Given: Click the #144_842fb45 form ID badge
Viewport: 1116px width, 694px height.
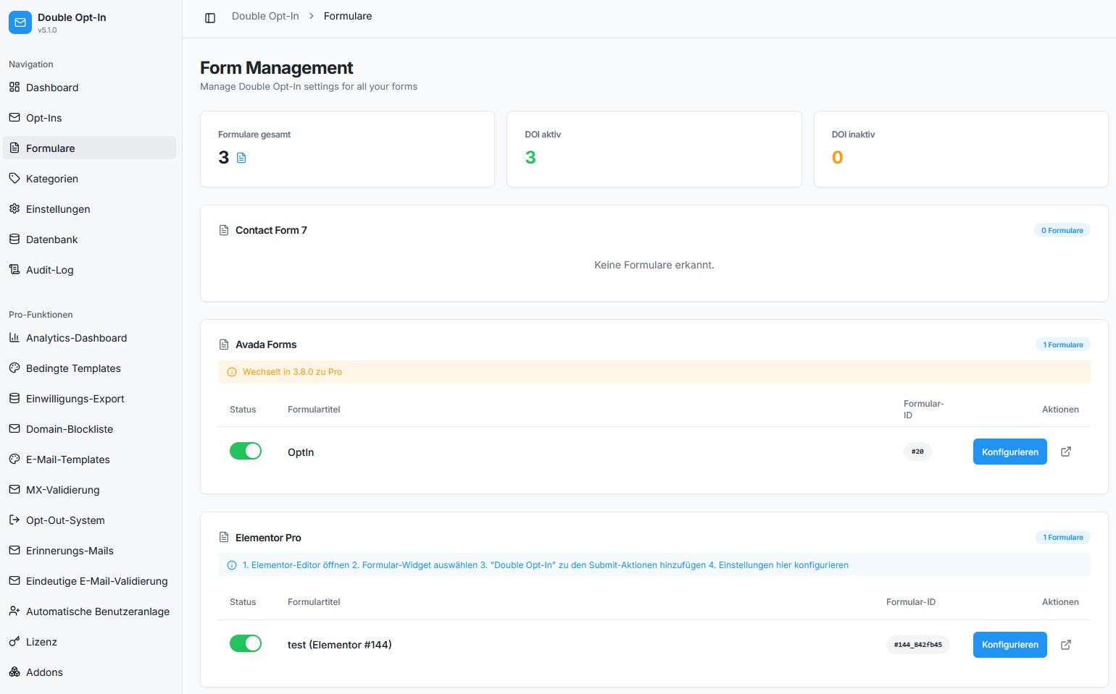Looking at the screenshot, I should 918,645.
